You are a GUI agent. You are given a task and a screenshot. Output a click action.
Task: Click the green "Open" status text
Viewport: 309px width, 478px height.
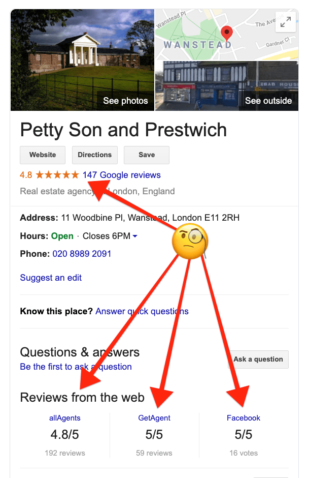click(x=62, y=235)
